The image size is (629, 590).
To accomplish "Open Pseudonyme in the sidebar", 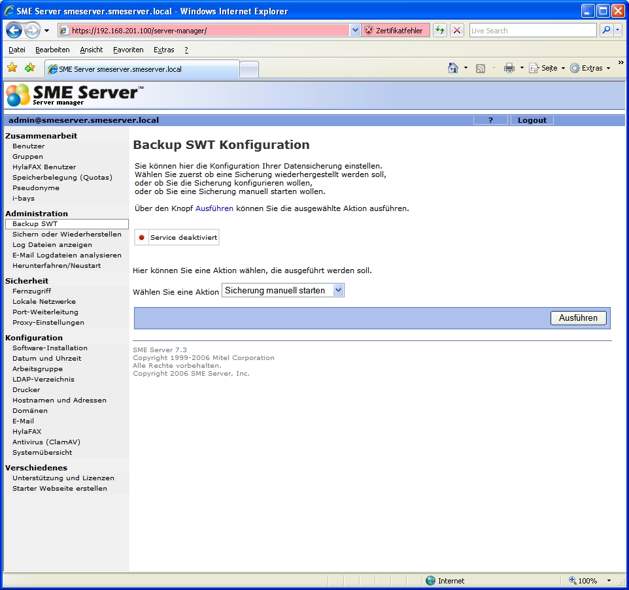I will point(36,188).
